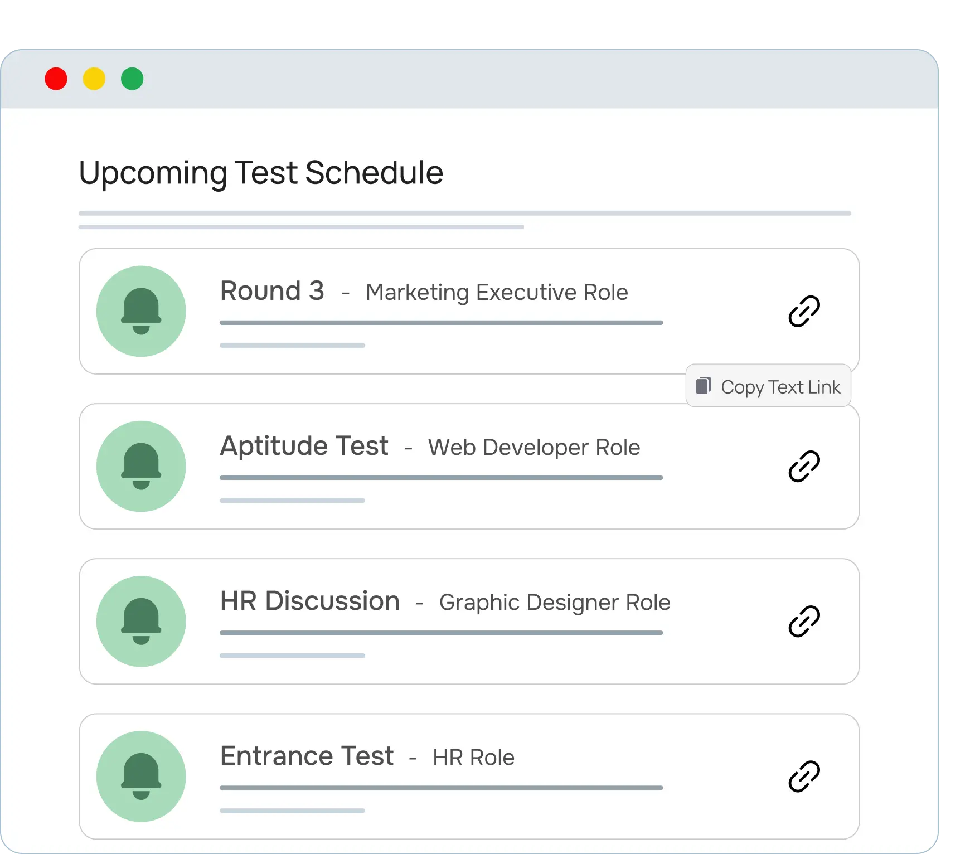The width and height of the screenshot is (970, 854).
Task: Select the HR Discussion title
Action: (x=310, y=601)
